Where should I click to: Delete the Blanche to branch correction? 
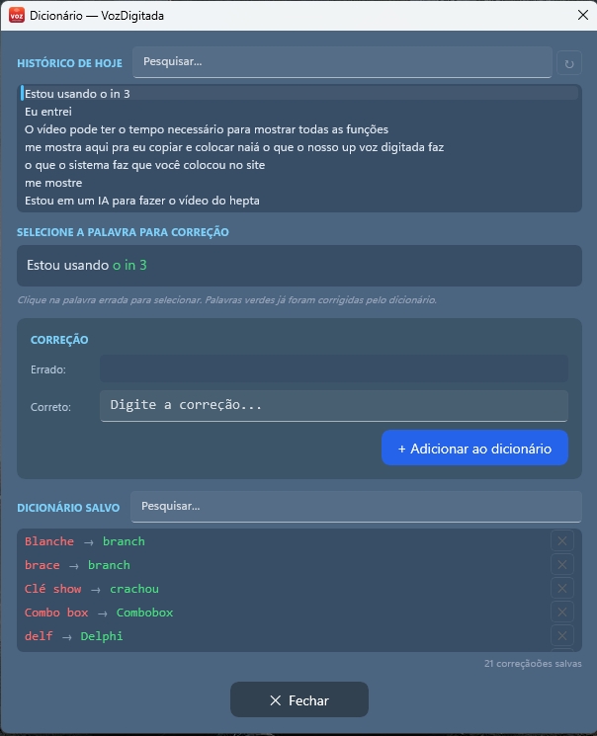[x=562, y=541]
